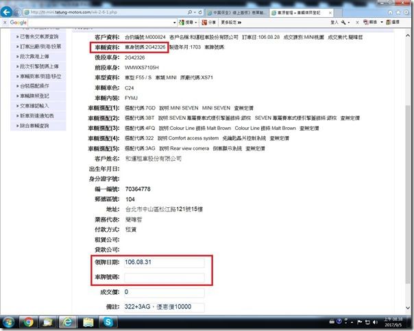Click the 成交價 input field
The height and width of the screenshot is (331, 414).
tap(165, 292)
